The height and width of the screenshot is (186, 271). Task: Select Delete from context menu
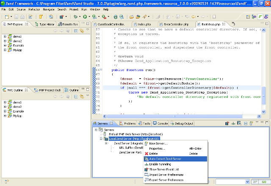point(175,153)
